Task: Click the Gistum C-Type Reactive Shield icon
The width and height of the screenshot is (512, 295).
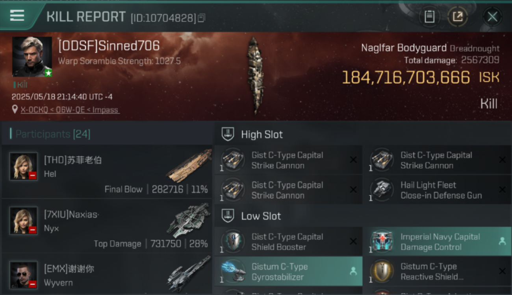Action: 381,271
